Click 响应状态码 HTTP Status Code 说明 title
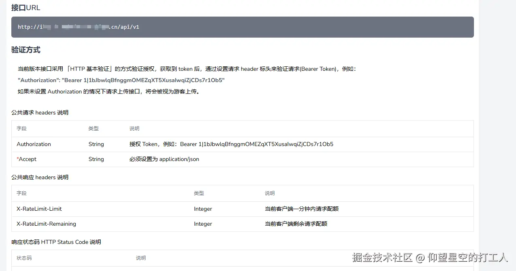Viewport: 516px width, 271px height. [x=56, y=242]
